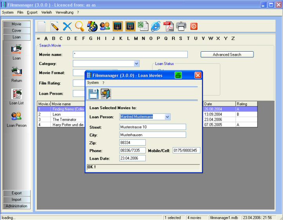Click the floppy disk save icon in Loan Movies dialog
Image resolution: width=283 pixels, height=220 pixels.
coord(93,94)
